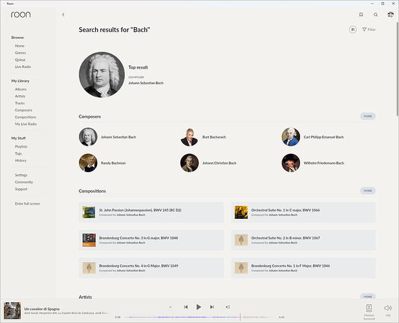
Task: Click the library-only circle icon beside Filter
Action: 352,29
